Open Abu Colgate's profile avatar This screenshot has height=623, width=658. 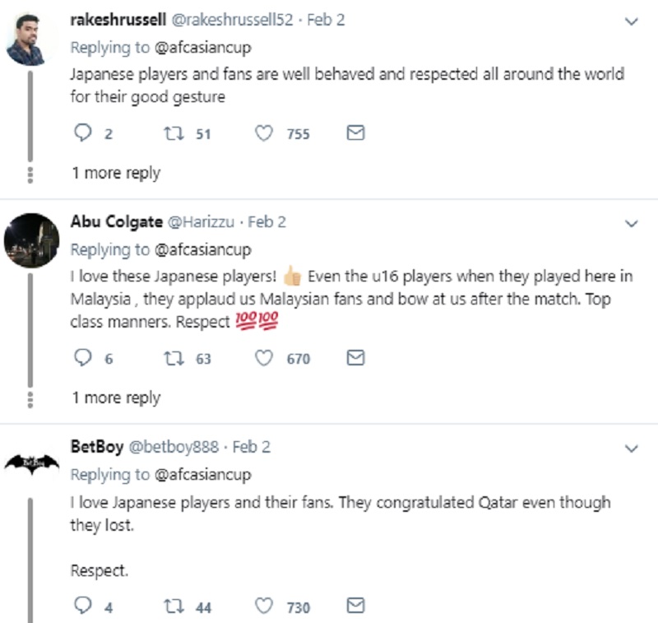coord(31,240)
